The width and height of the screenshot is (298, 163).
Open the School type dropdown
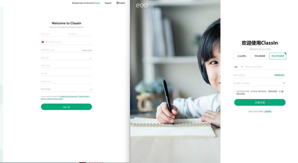point(66,89)
